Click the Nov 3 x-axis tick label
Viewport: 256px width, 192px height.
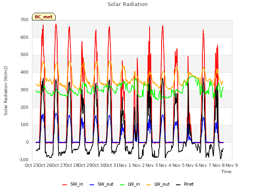coord(152,165)
